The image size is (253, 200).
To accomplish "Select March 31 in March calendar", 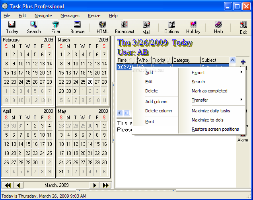I will (x=76, y=91).
